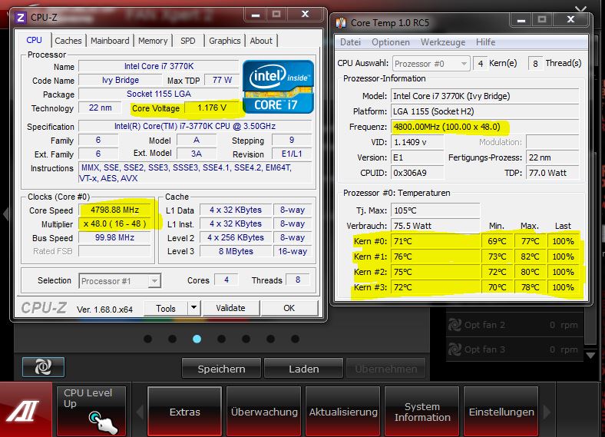
Task: Open the Aktualisierung section
Action: coord(343,412)
